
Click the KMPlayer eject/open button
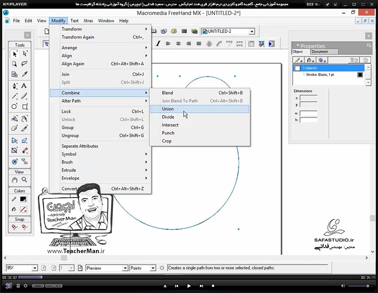pyautogui.click(x=165, y=286)
